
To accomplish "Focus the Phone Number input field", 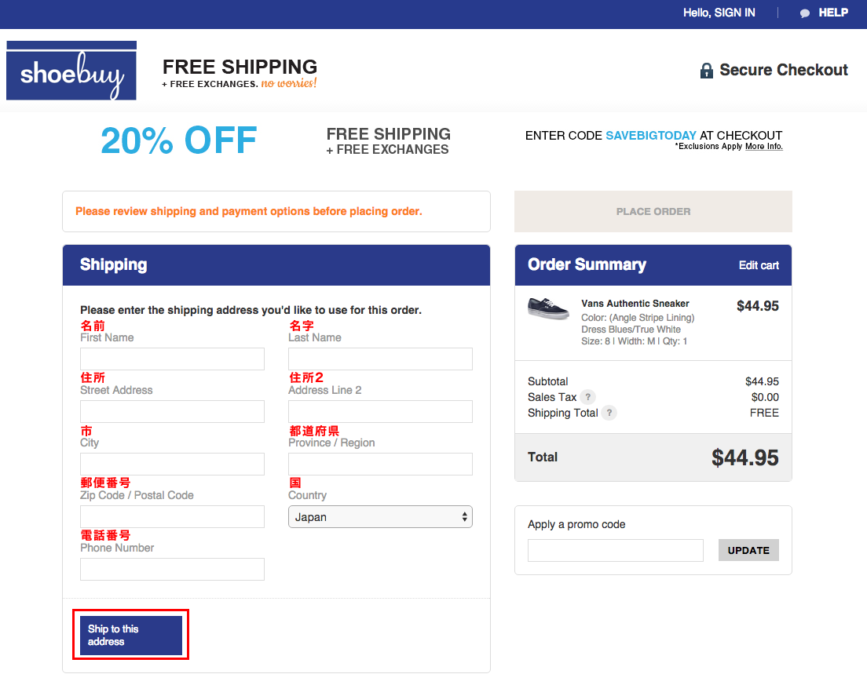I will [173, 570].
